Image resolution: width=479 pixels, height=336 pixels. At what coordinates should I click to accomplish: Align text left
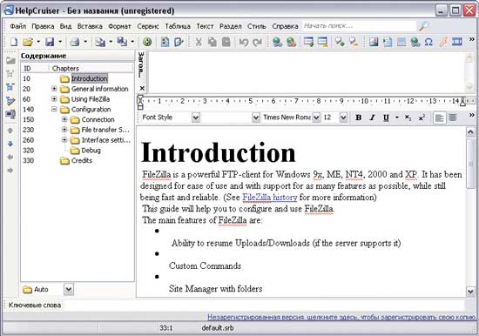pyautogui.click(x=439, y=118)
